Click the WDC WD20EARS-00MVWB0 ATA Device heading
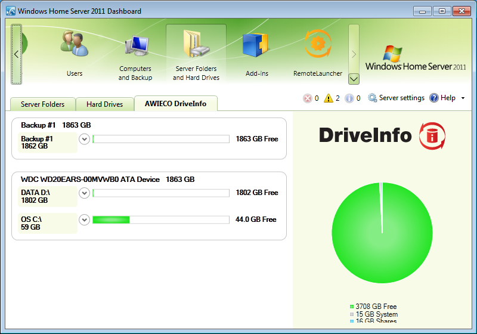 (90, 180)
